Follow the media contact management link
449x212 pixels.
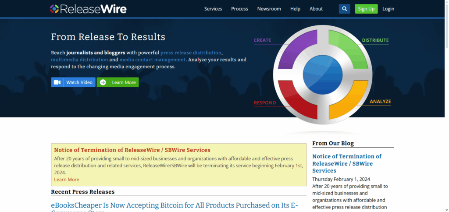pos(152,60)
